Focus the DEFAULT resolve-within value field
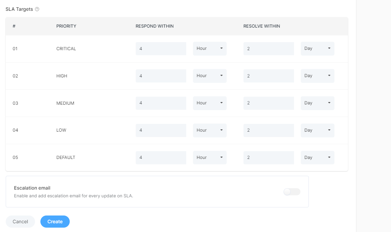Screen dimensions: 391x232 tap(268, 158)
